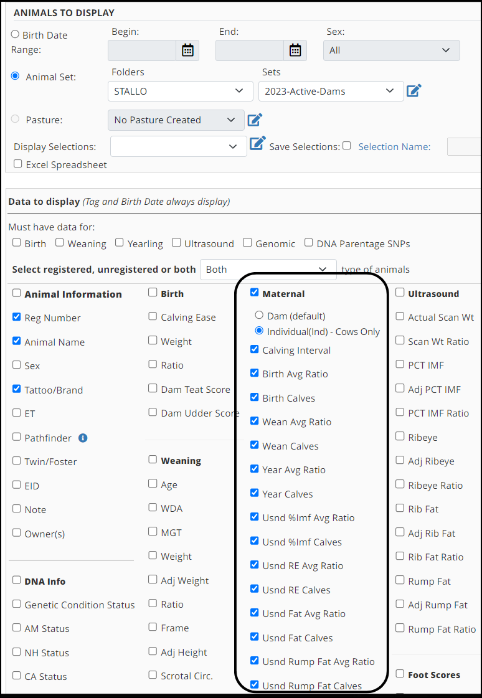Uncheck the Usnd RE Calves checkbox
This screenshot has width=482, height=698.
click(255, 588)
